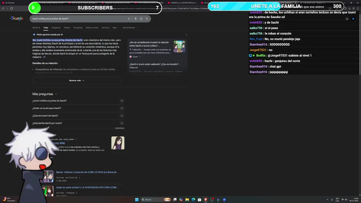This screenshot has width=361, height=203.
Task: Click Izumi image thumbnail beside wiki result
Action: 118,143
